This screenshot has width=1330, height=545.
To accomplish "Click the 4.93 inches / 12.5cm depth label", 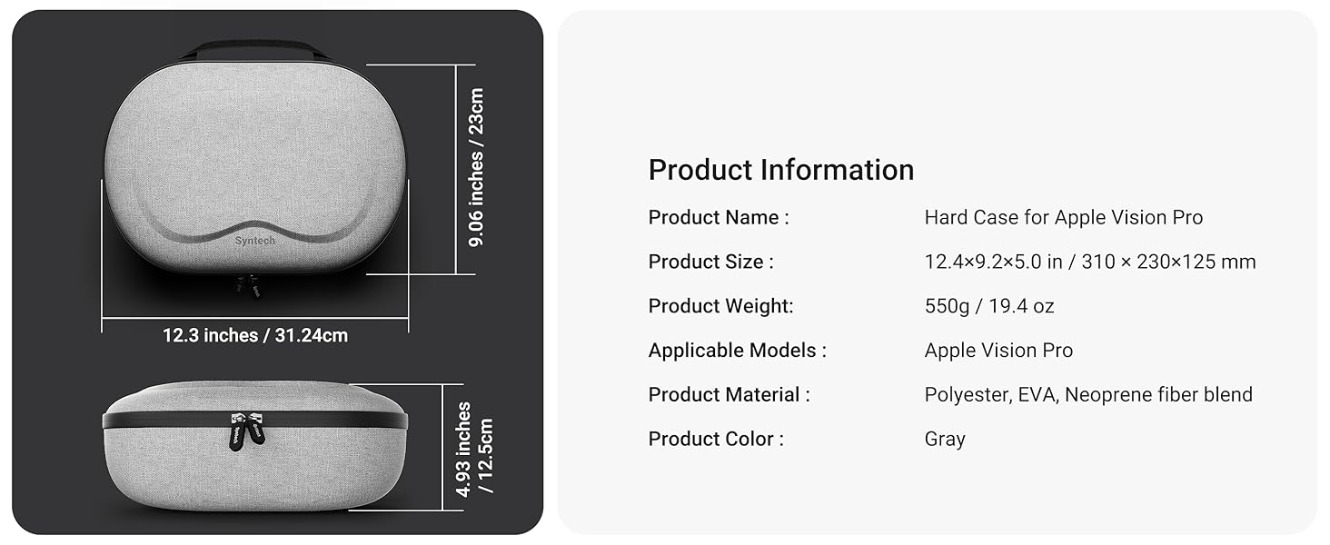I will point(475,449).
